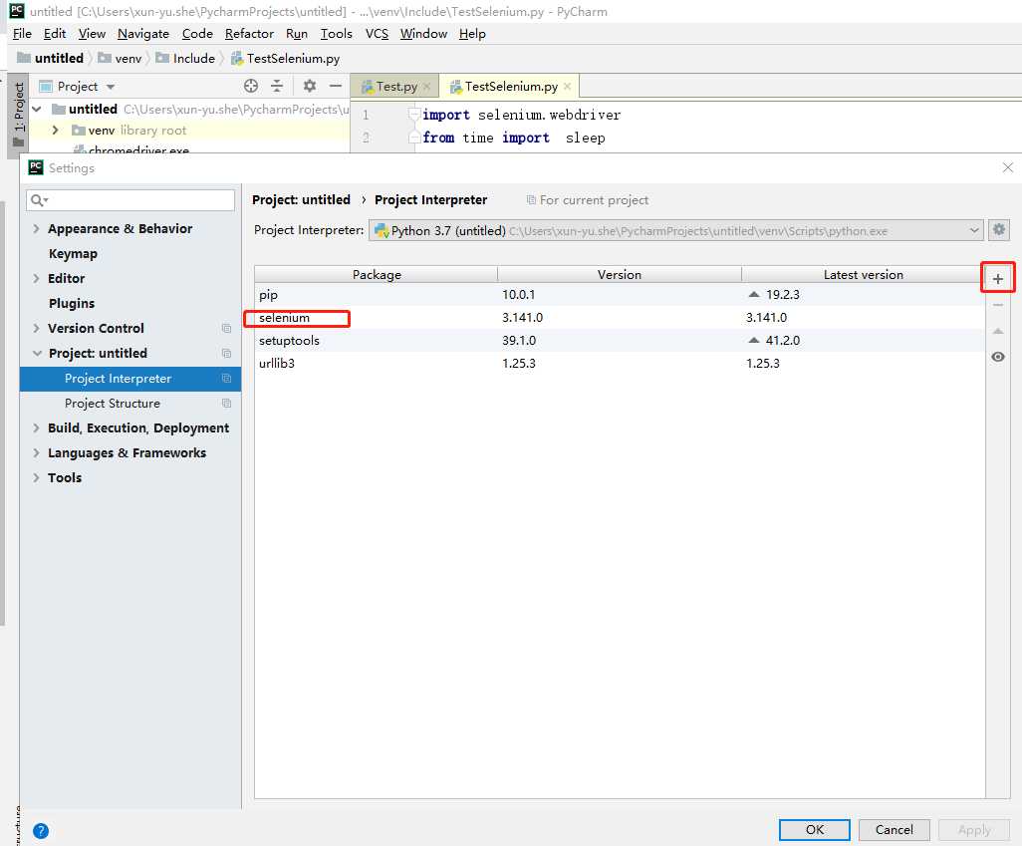Collapse the untitled project root node
The image size is (1022, 846).
pyautogui.click(x=37, y=109)
